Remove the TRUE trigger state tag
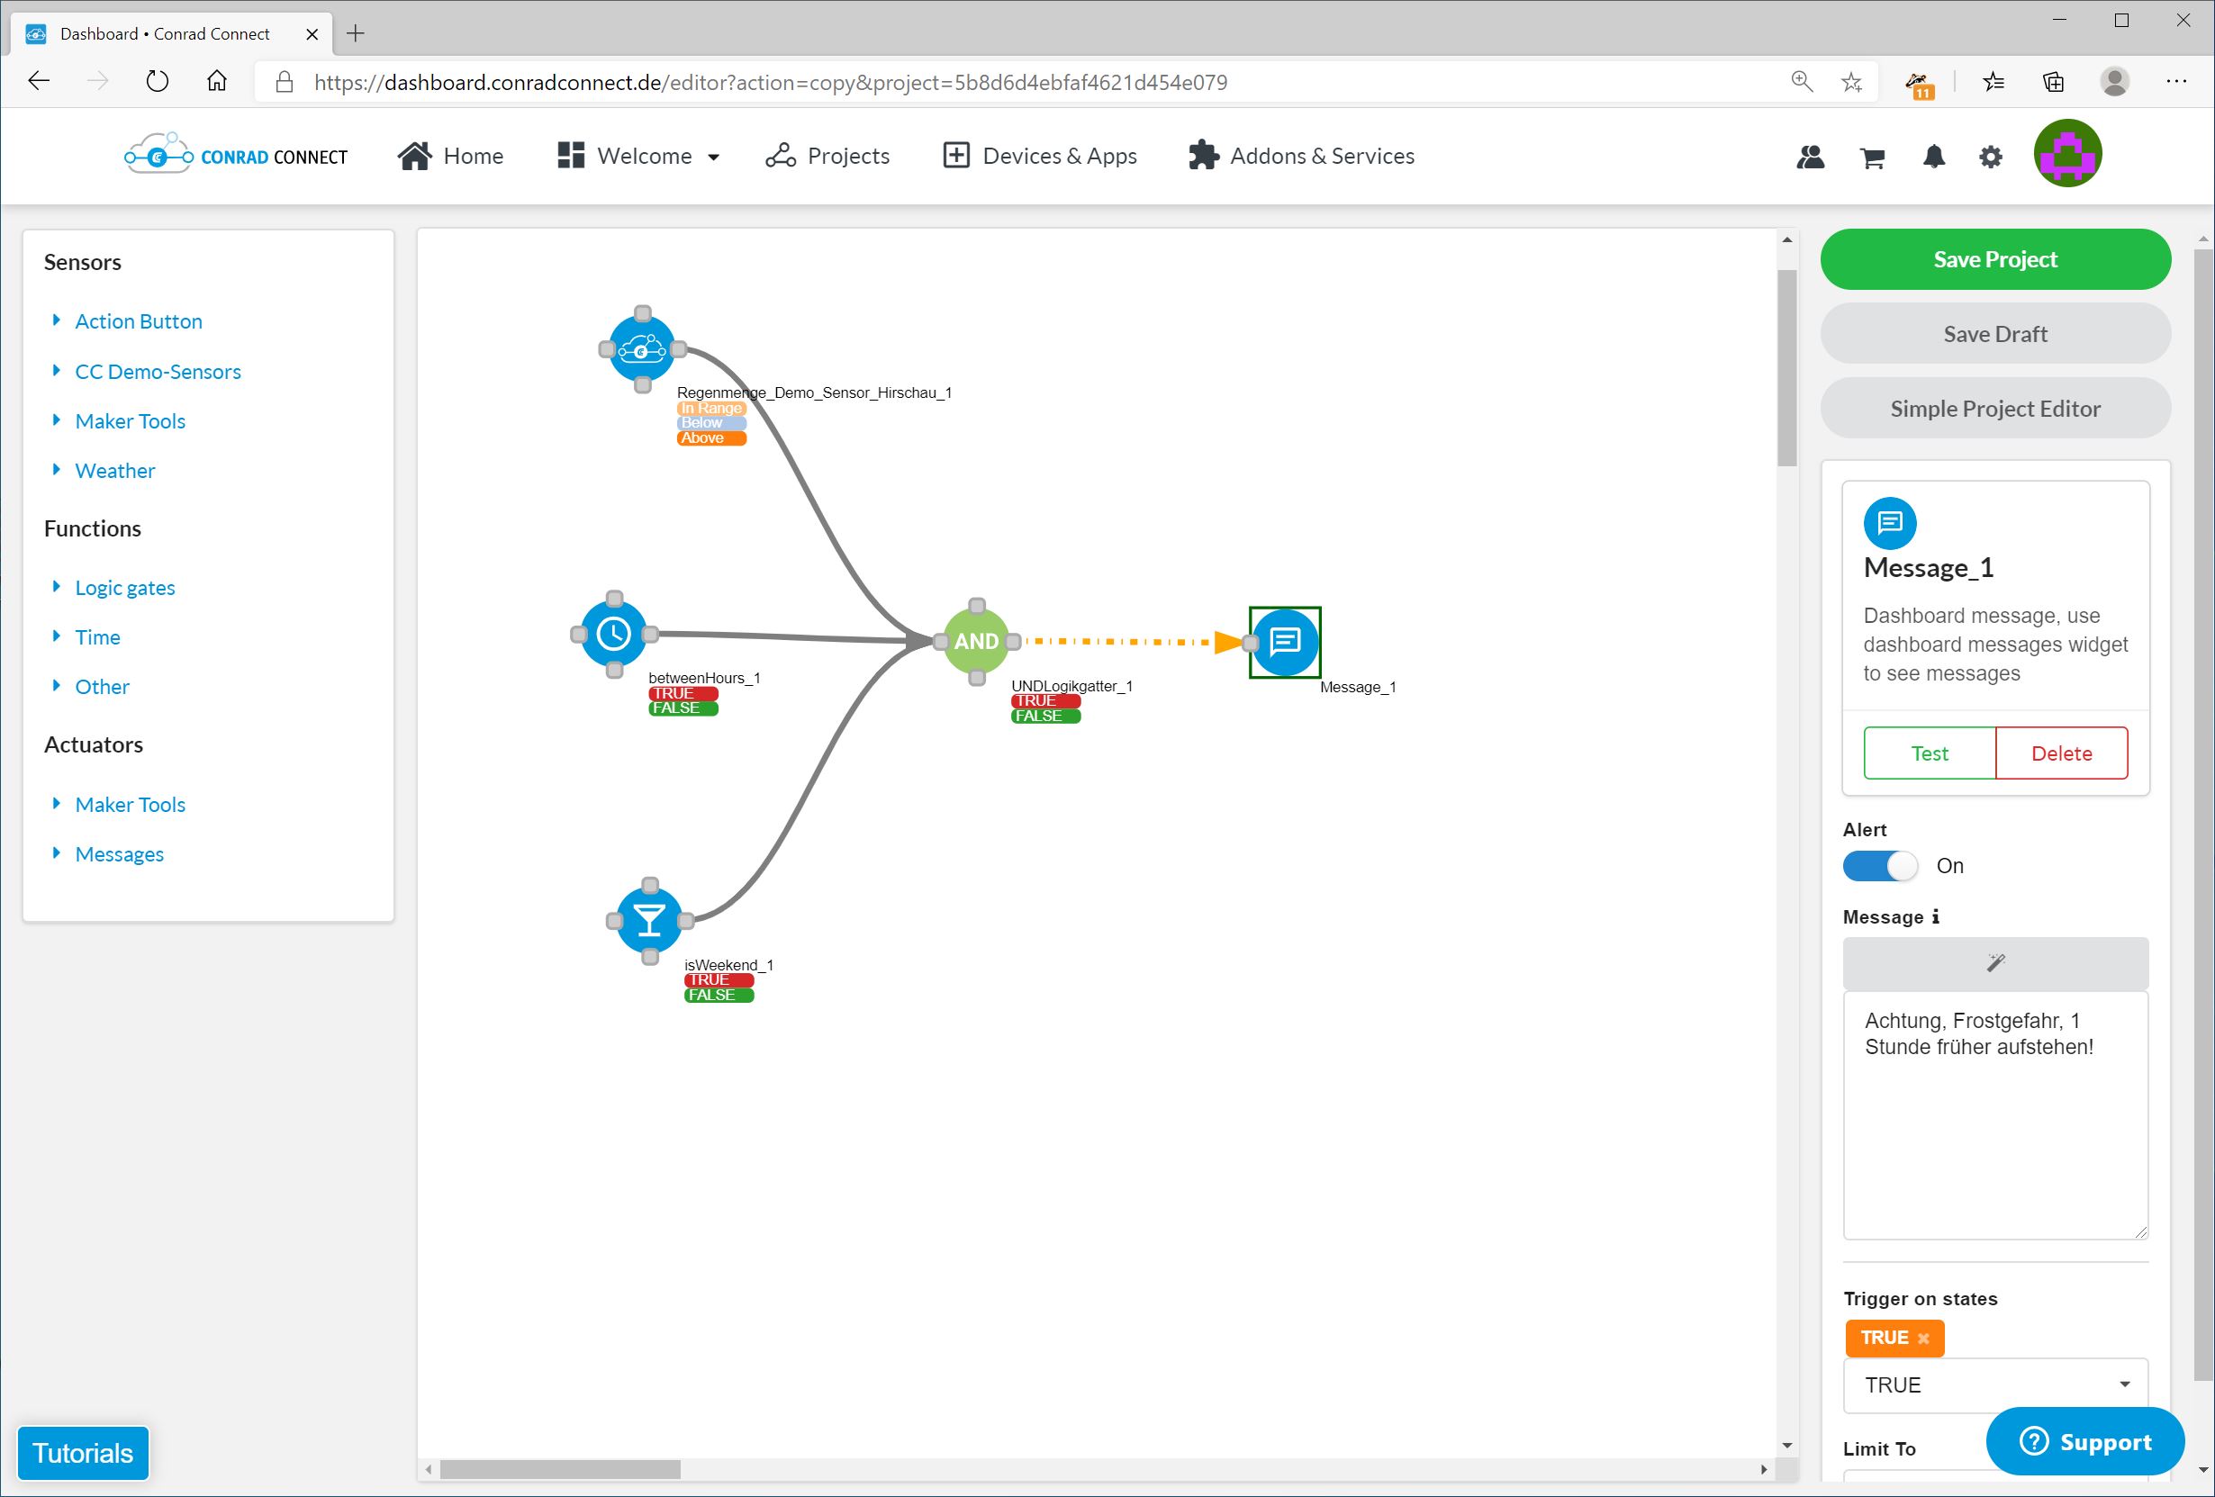The height and width of the screenshot is (1497, 2215). (1923, 1338)
